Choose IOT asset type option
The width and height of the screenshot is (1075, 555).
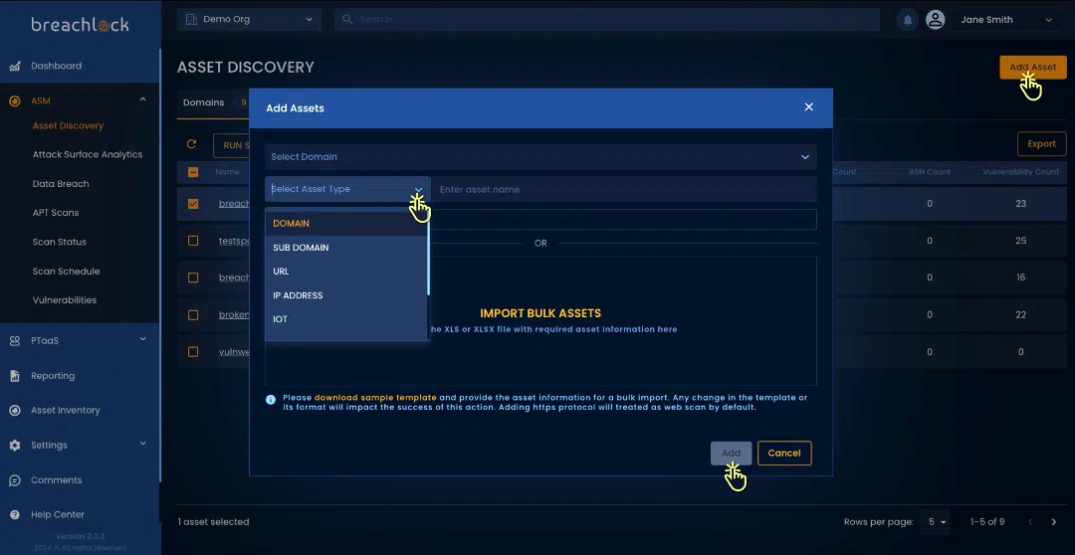click(x=346, y=319)
